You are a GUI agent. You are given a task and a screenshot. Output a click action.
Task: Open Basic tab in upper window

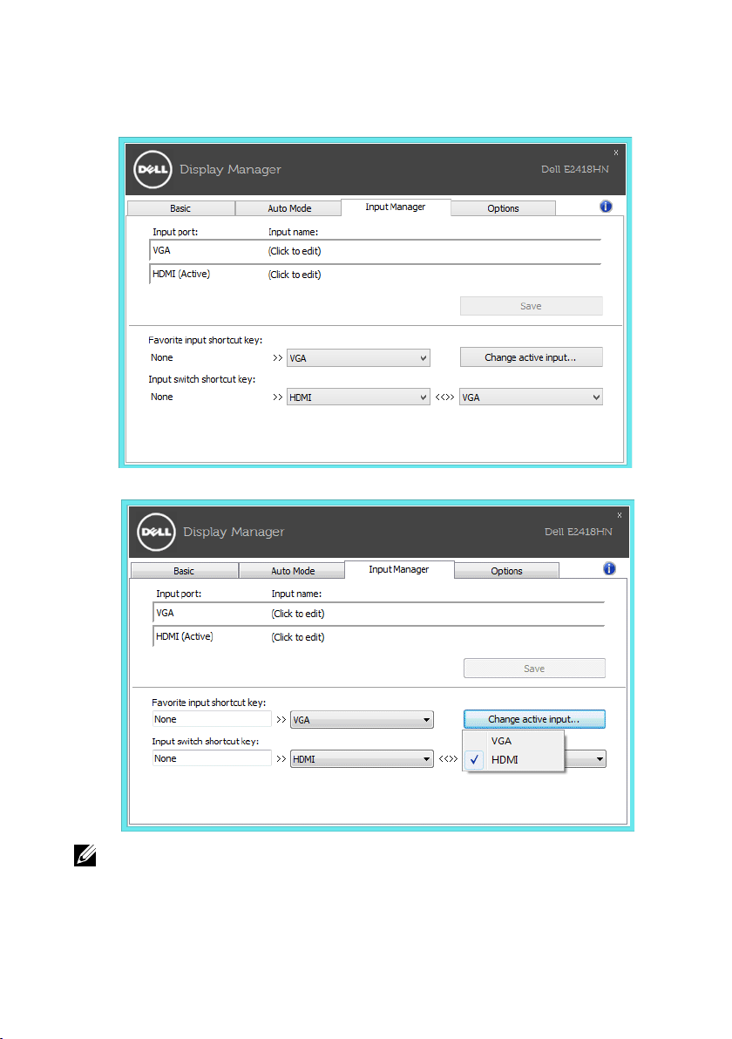click(x=180, y=208)
